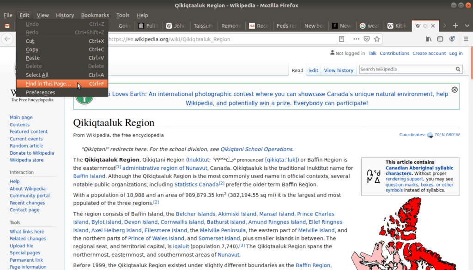Select the Wikipedia Edit page tab
The image size is (473, 270).
pos(314,70)
